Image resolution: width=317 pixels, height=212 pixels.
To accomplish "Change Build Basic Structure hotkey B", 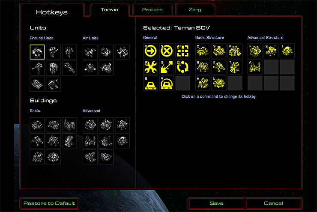I will 151,83.
